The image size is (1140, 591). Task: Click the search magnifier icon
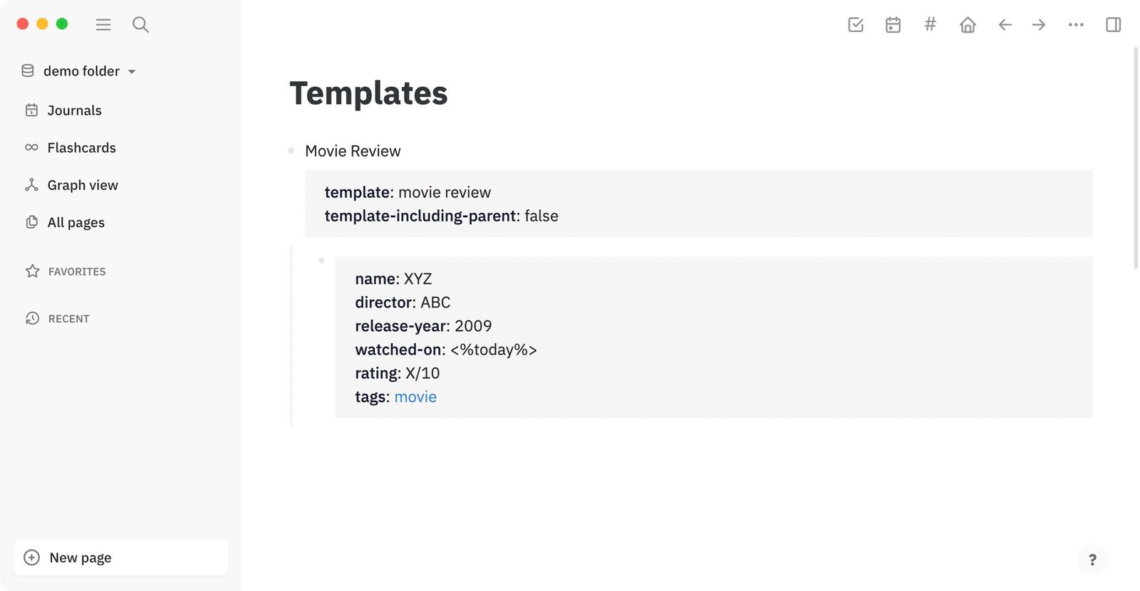click(140, 24)
